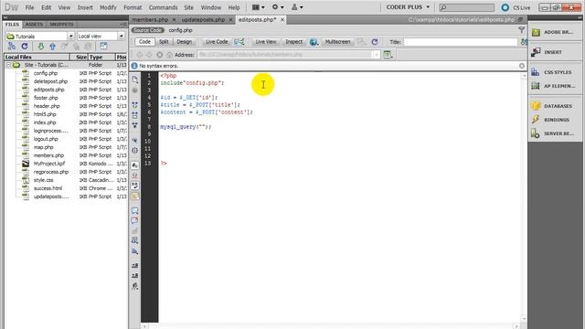Screen dimensions: 585x329
Task: Click the CS Live icon
Action: tap(505, 7)
